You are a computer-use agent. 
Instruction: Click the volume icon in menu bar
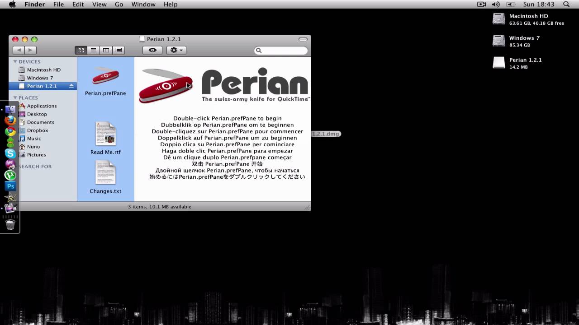pos(496,5)
